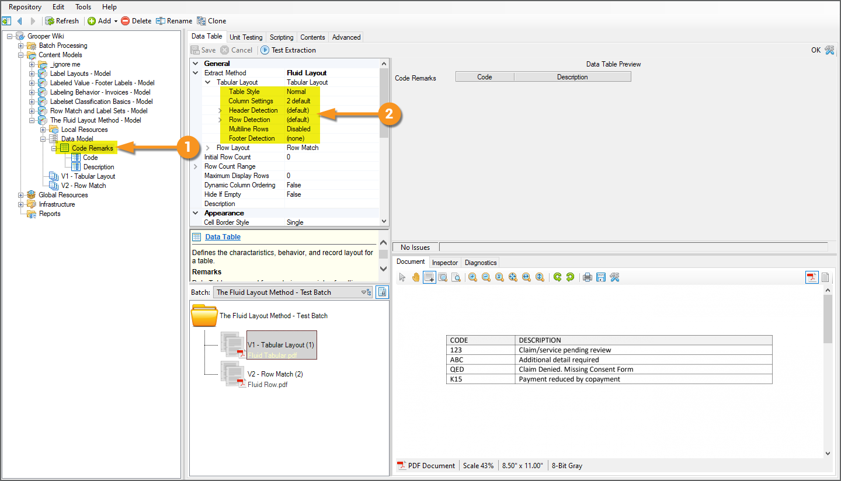Print the document with the printer icon
The image size is (841, 481).
coord(588,277)
